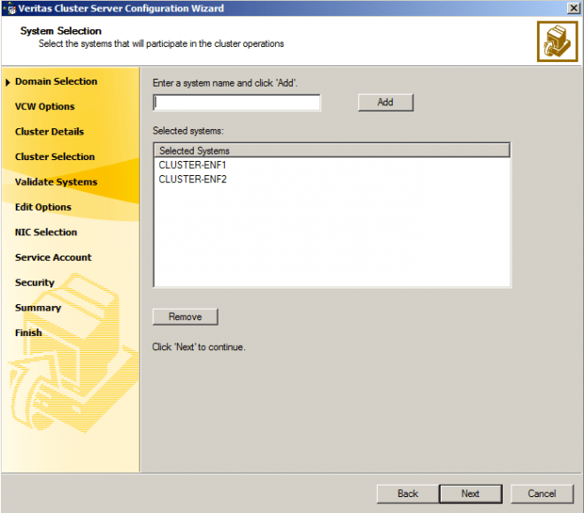Close the wizard window using the X button
Screen dimensions: 584x513
(x=573, y=8)
